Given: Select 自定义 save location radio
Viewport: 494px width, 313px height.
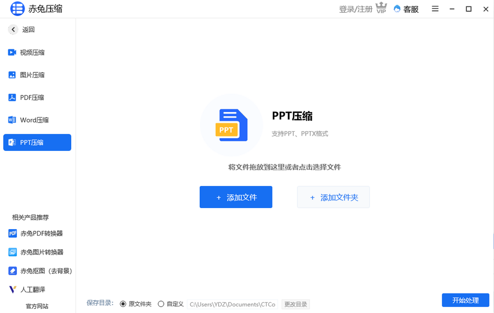Looking at the screenshot, I should point(161,304).
